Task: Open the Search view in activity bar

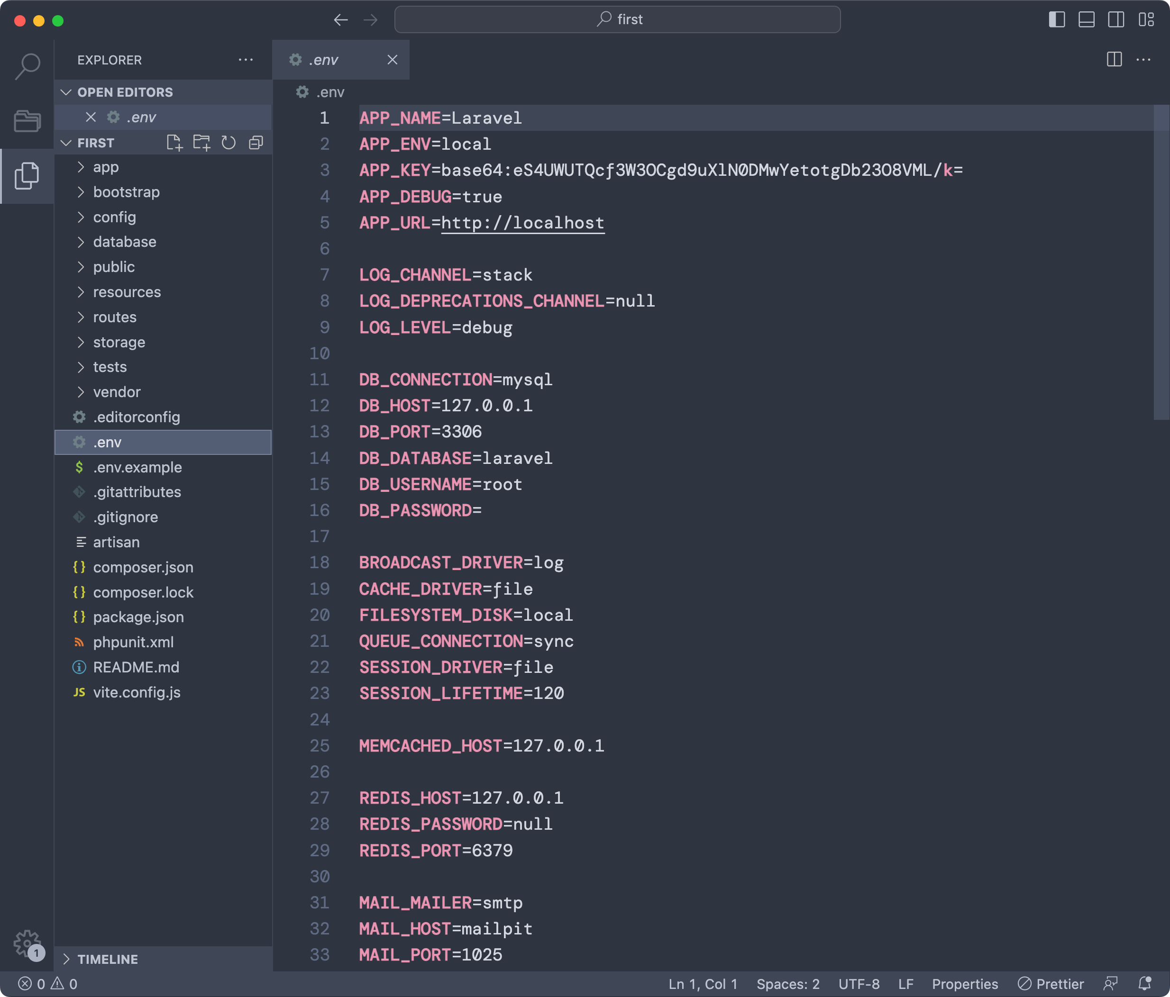Action: coord(27,67)
